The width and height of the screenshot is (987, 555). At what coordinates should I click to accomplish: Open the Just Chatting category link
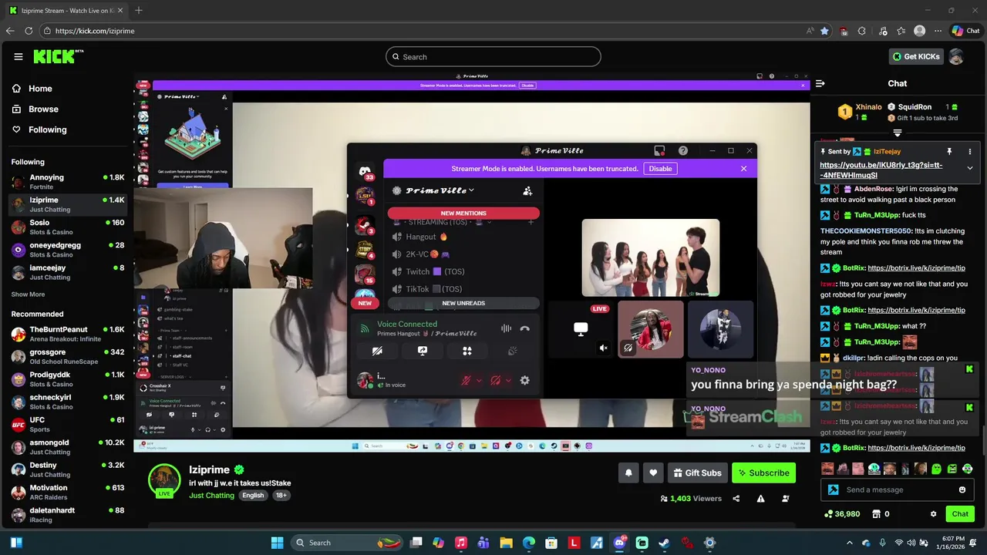click(211, 495)
